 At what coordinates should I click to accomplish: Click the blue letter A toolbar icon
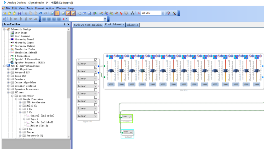tap(44, 19)
